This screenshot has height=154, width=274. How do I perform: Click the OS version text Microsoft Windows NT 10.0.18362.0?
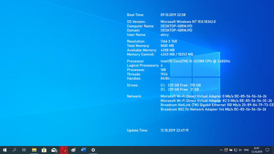pos(188,22)
